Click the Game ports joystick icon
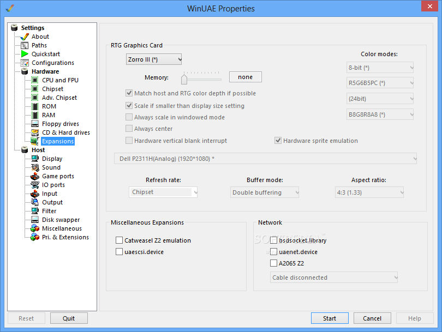 click(x=35, y=176)
